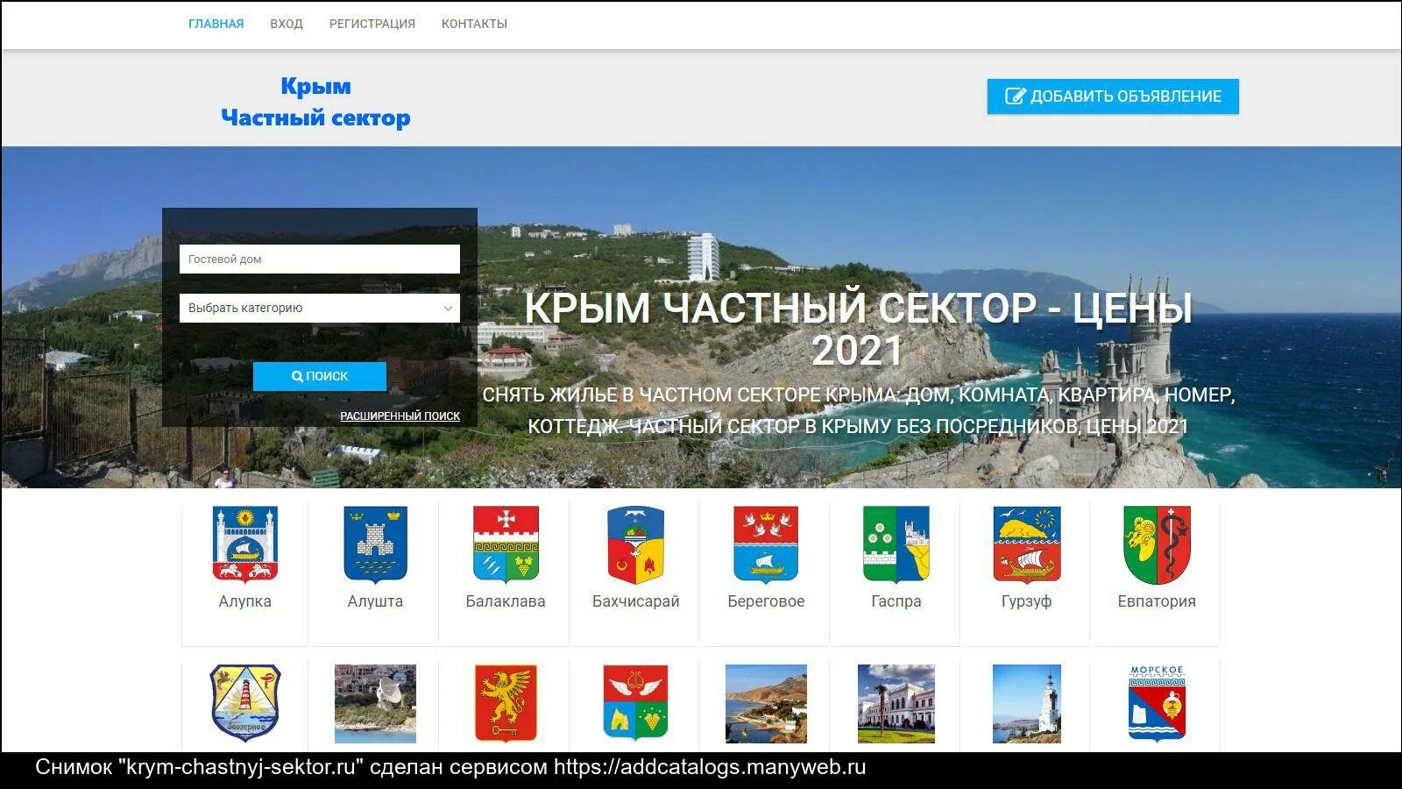Open the Бахчисарай text link

pos(635,601)
